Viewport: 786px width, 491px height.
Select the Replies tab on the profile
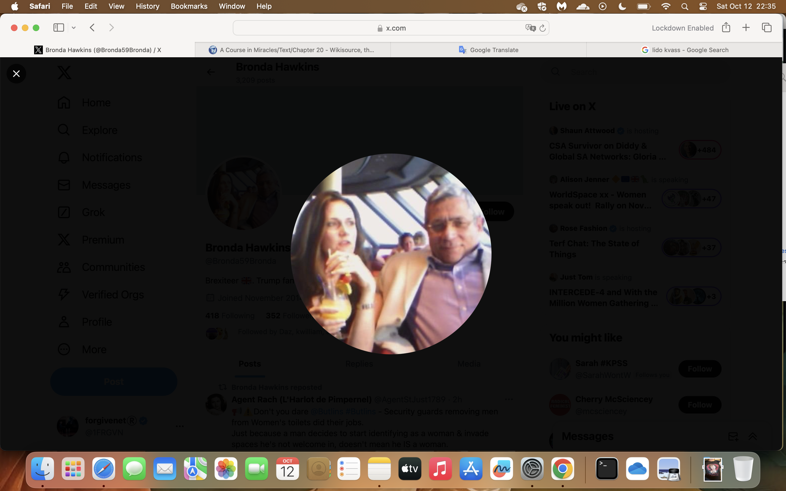359,364
